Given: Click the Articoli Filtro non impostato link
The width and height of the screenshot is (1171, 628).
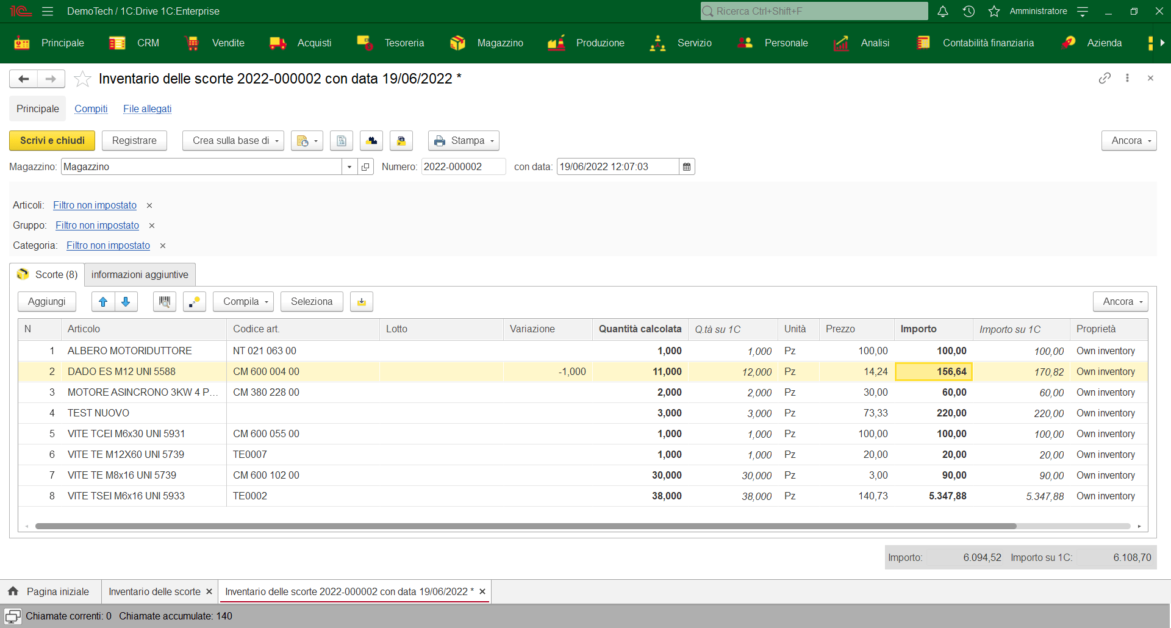Looking at the screenshot, I should (95, 205).
